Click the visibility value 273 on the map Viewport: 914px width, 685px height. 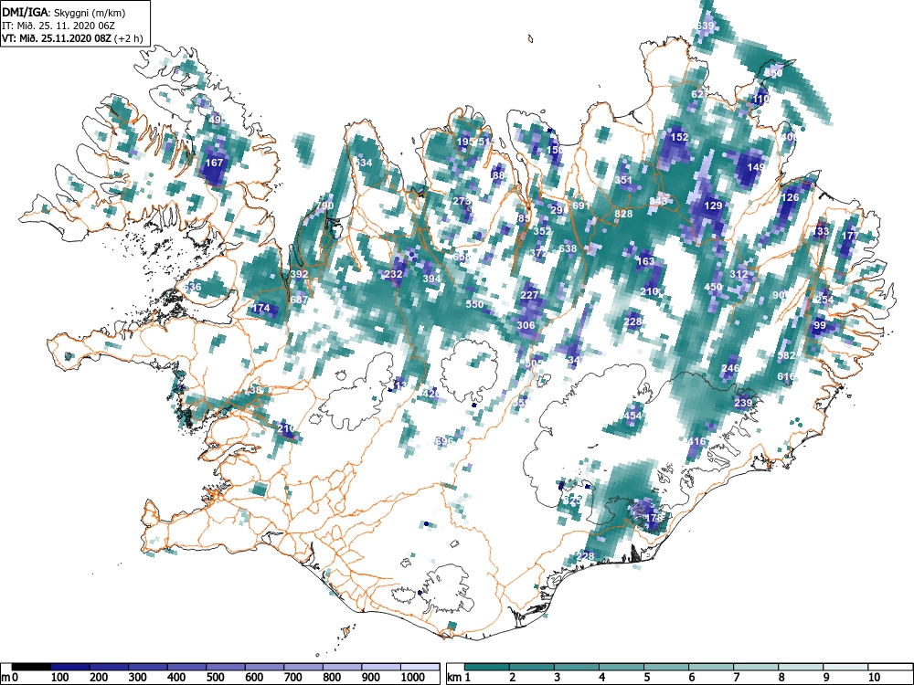462,201
